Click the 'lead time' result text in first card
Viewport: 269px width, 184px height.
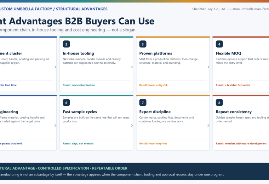tap(11, 85)
